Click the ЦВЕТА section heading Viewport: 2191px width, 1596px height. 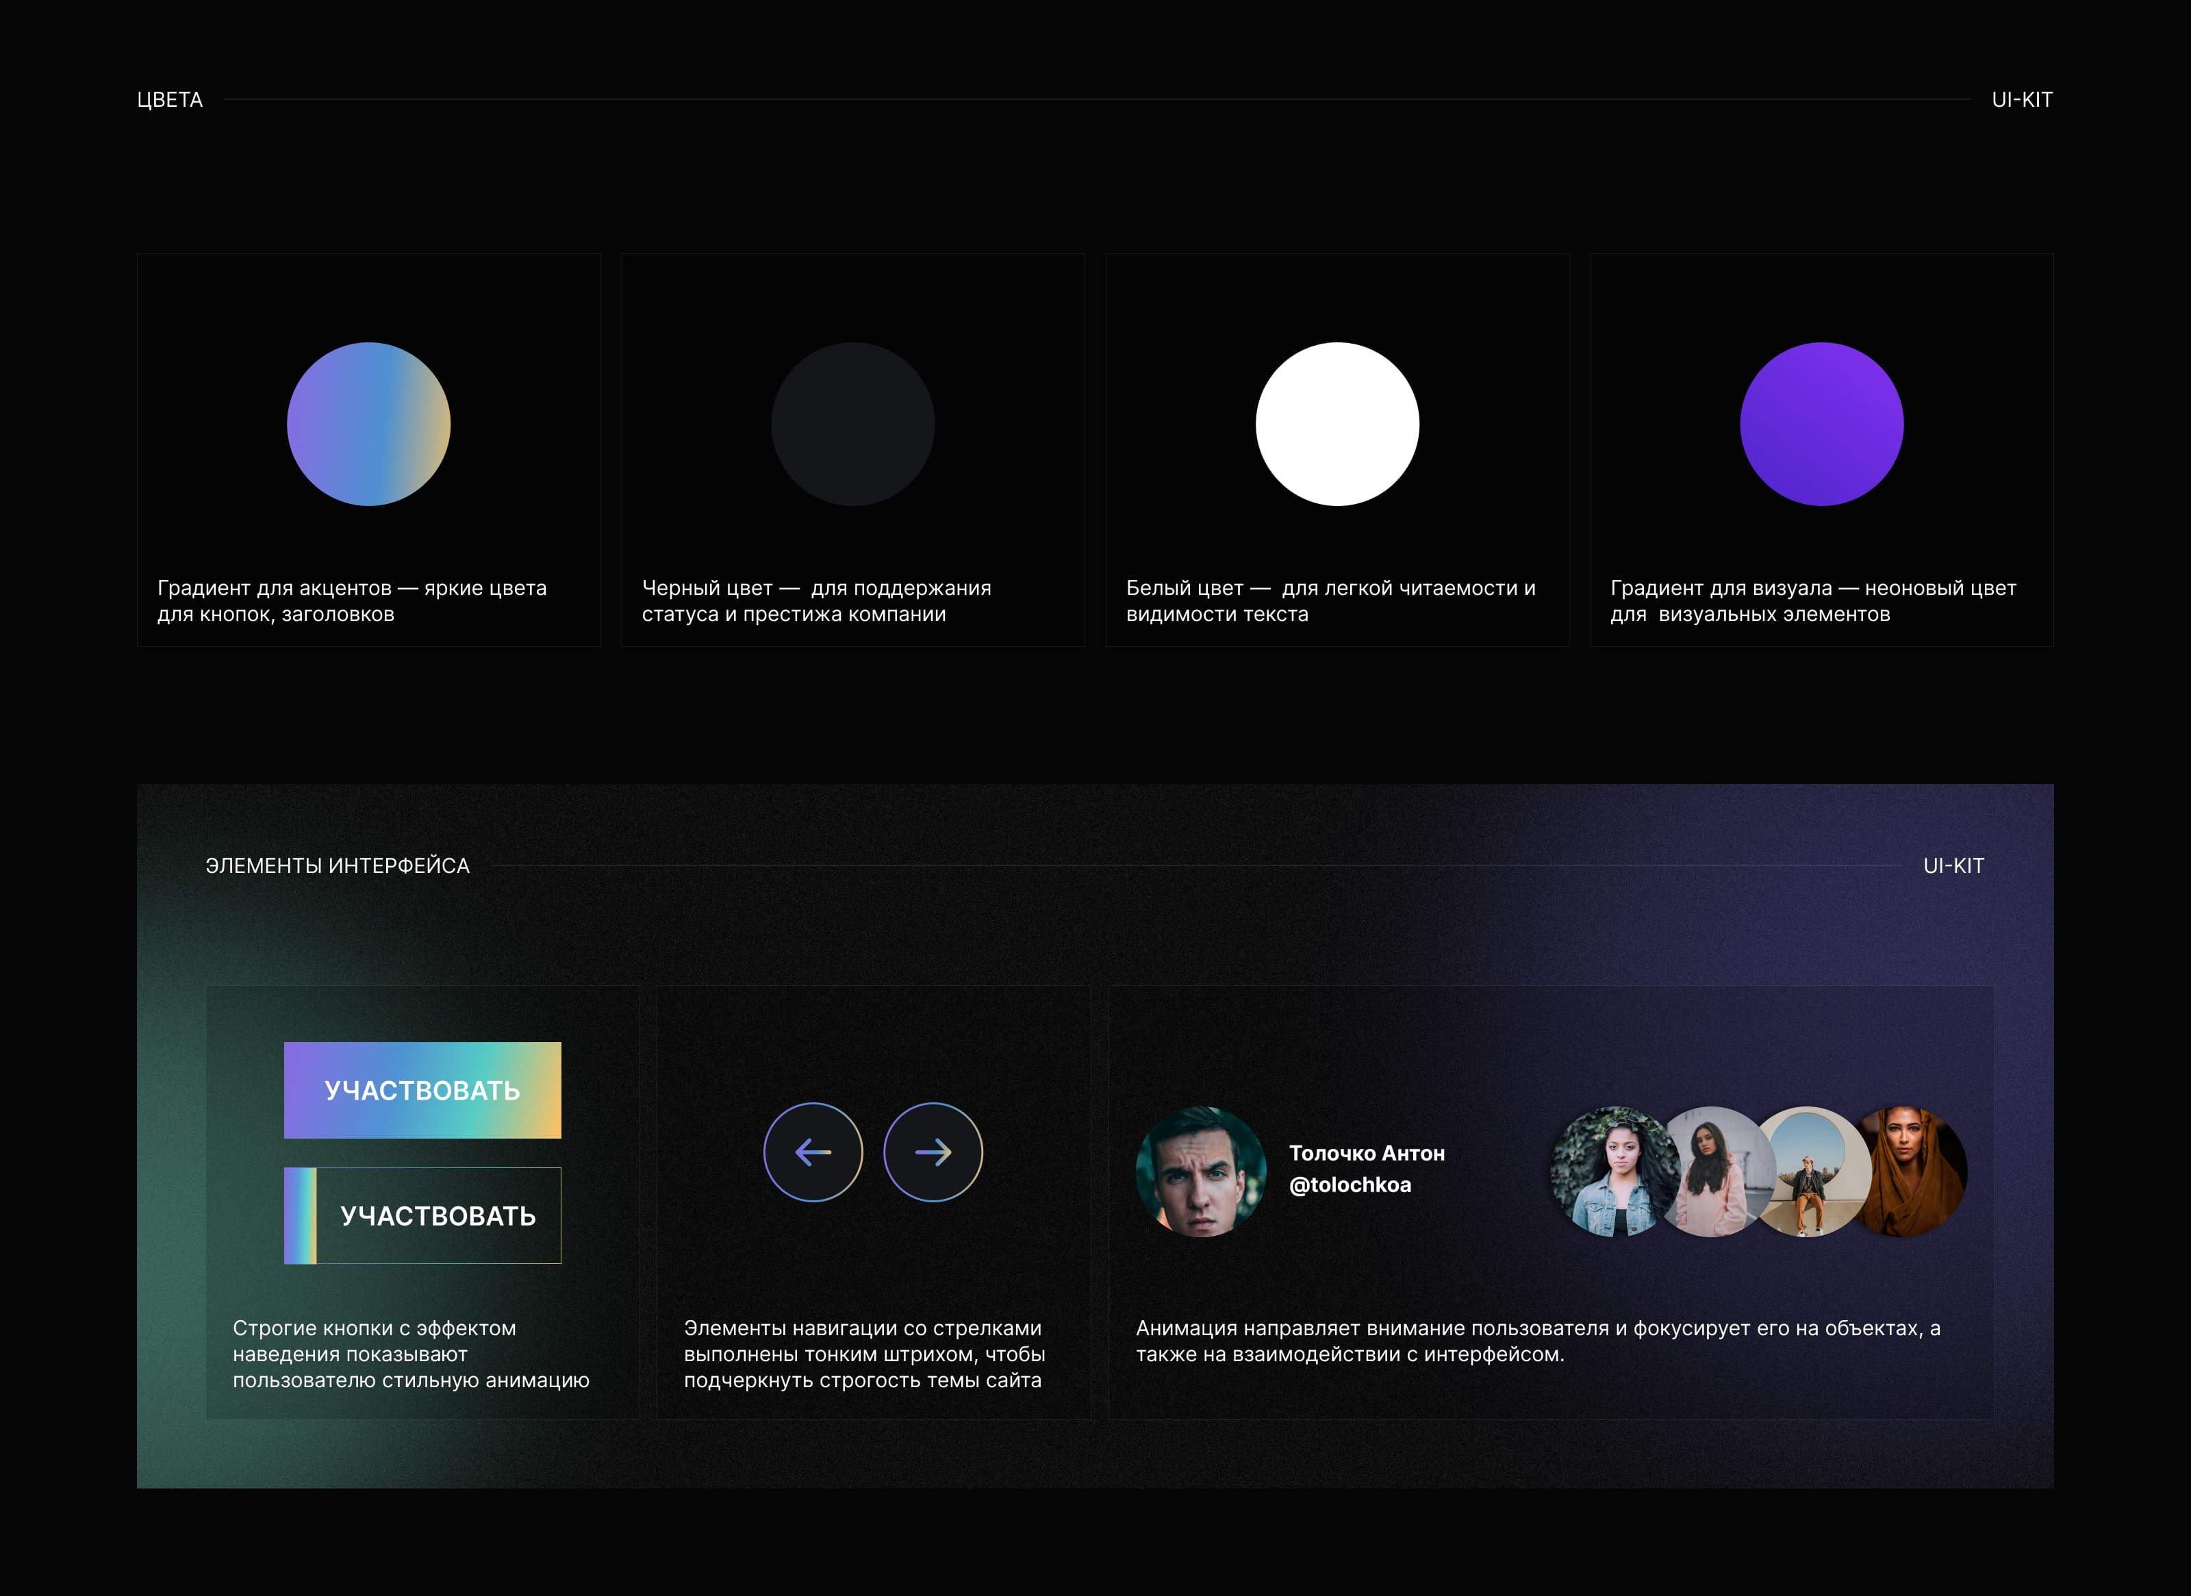pyautogui.click(x=170, y=99)
